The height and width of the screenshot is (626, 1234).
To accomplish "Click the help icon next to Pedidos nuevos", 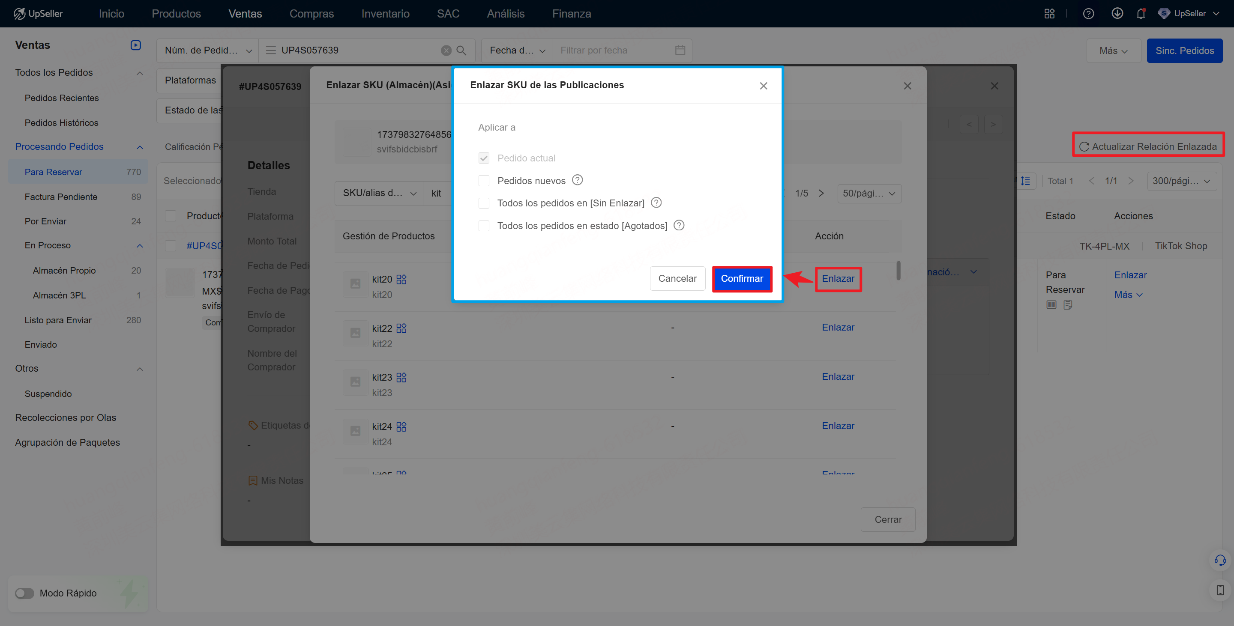I will [x=577, y=180].
